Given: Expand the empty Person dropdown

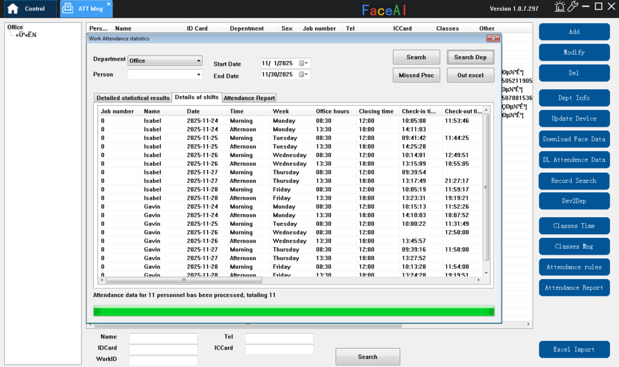Looking at the screenshot, I should 198,74.
